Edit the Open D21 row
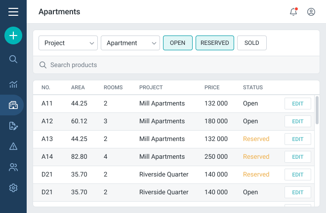The height and width of the screenshot is (213, 326). 298,192
